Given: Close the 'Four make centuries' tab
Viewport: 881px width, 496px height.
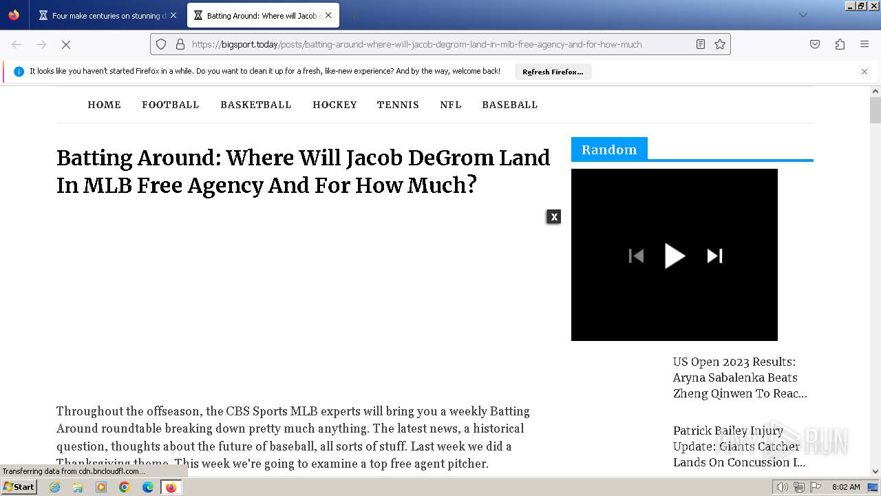Looking at the screenshot, I should [x=173, y=15].
